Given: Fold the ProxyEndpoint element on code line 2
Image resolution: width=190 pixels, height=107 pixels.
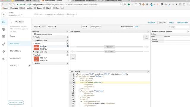Looking at the screenshot, I should tap(75, 76).
